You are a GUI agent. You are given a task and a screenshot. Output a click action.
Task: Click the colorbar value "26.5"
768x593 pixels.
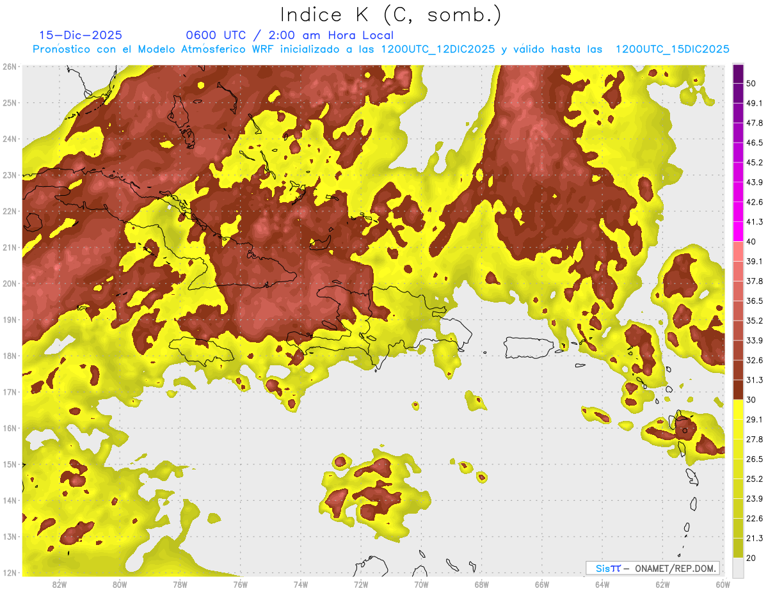click(755, 459)
